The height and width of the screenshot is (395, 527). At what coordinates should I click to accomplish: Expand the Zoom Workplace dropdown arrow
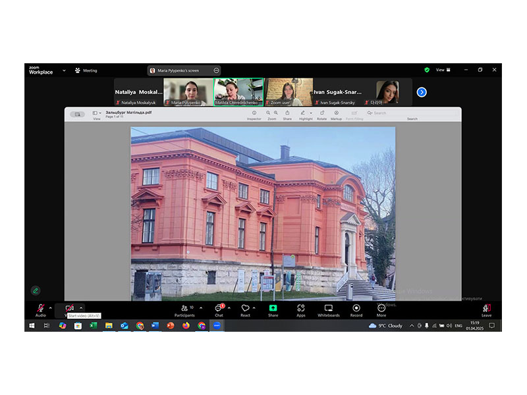(x=64, y=70)
